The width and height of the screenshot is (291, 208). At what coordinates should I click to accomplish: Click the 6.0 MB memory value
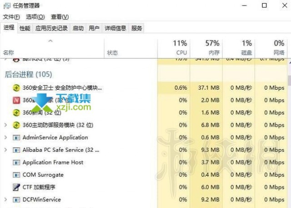coord(210,187)
